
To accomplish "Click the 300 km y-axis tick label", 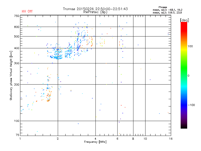I will 17,63.
